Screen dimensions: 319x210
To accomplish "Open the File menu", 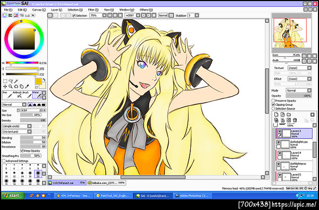I will tap(8, 10).
